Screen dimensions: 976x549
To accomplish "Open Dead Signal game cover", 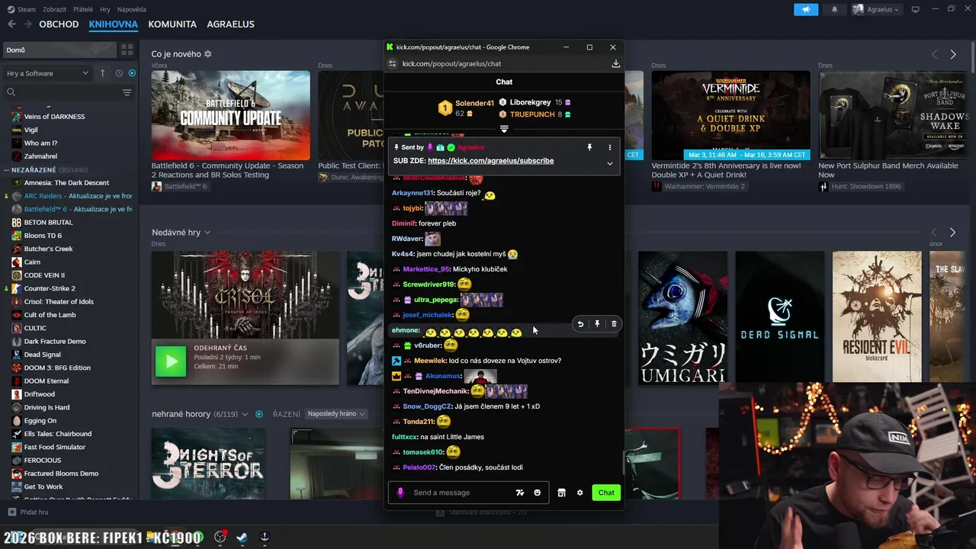I will pyautogui.click(x=779, y=317).
